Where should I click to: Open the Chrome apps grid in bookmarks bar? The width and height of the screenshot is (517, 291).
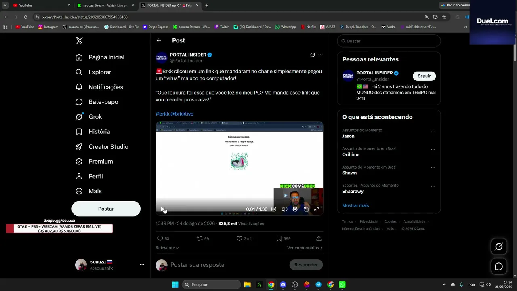pos(5,27)
